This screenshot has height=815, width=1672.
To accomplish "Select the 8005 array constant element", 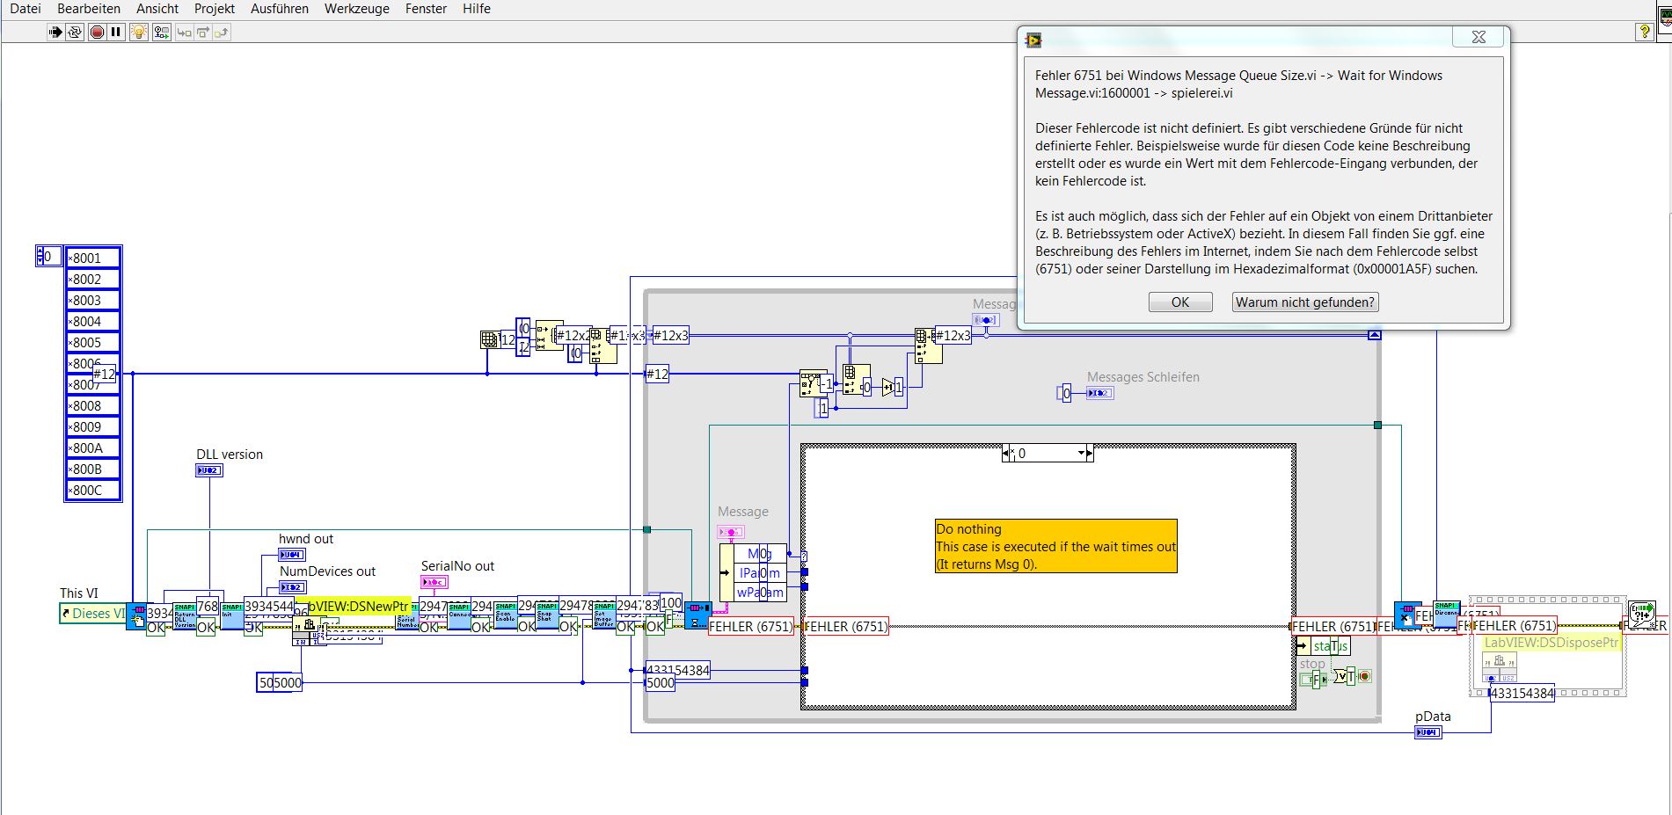I will click(93, 343).
